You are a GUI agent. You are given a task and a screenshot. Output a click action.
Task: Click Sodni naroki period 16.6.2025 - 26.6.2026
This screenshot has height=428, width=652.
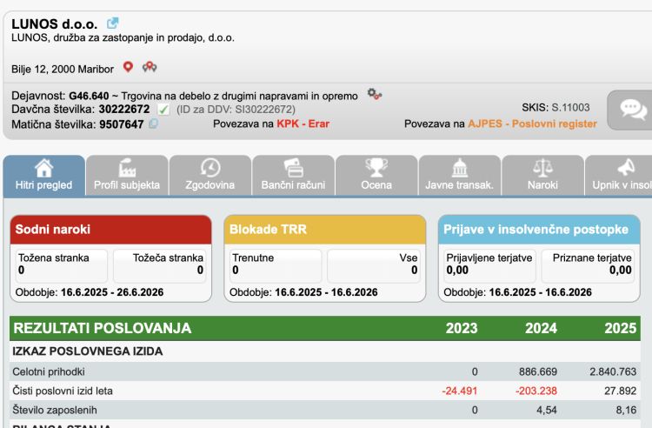[112, 292]
